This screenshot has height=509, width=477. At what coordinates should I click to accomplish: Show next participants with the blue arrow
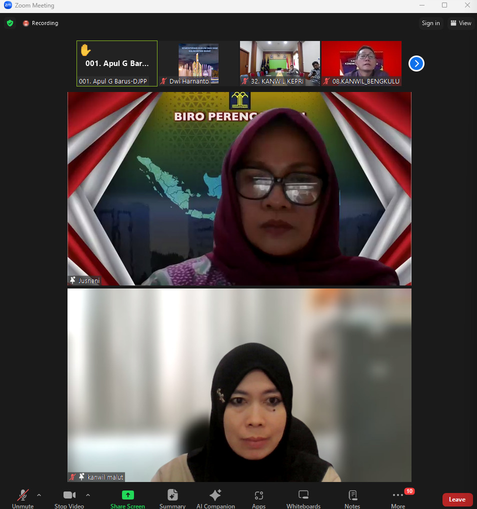tap(416, 63)
